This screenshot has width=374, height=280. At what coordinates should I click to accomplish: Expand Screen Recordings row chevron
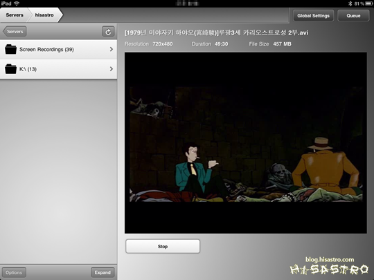(x=111, y=49)
